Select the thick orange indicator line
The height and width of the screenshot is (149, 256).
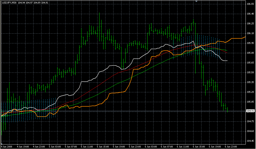(x=117, y=93)
